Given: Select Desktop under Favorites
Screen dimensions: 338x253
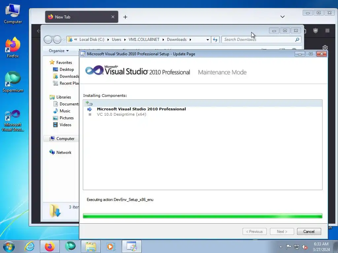Looking at the screenshot, I should point(67,70).
